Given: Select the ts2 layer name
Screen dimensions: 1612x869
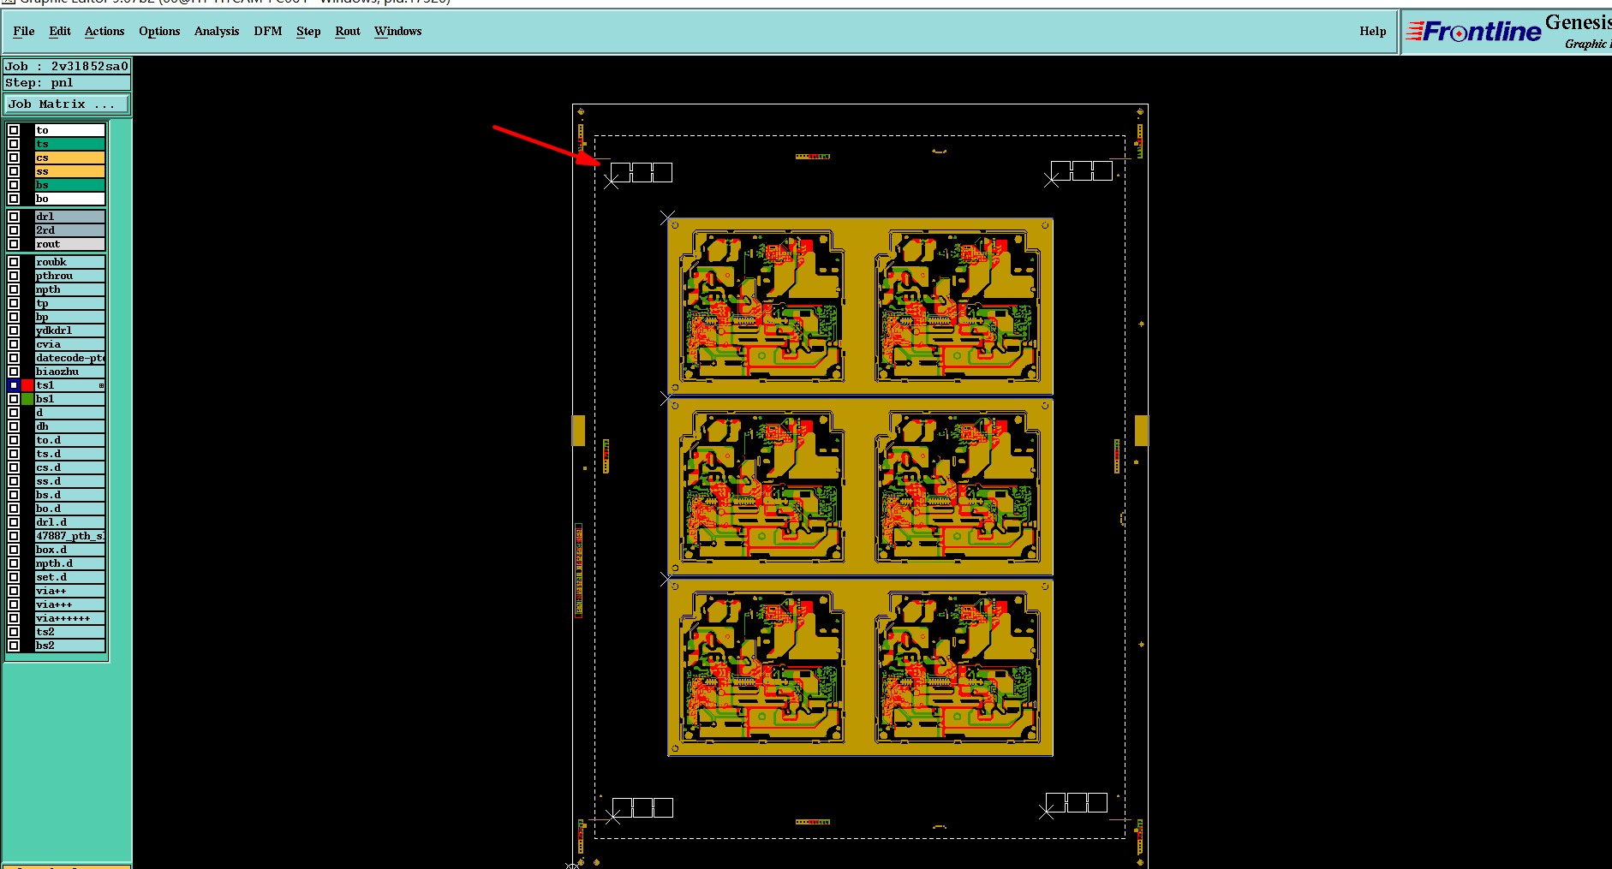Looking at the screenshot, I should pos(69,632).
